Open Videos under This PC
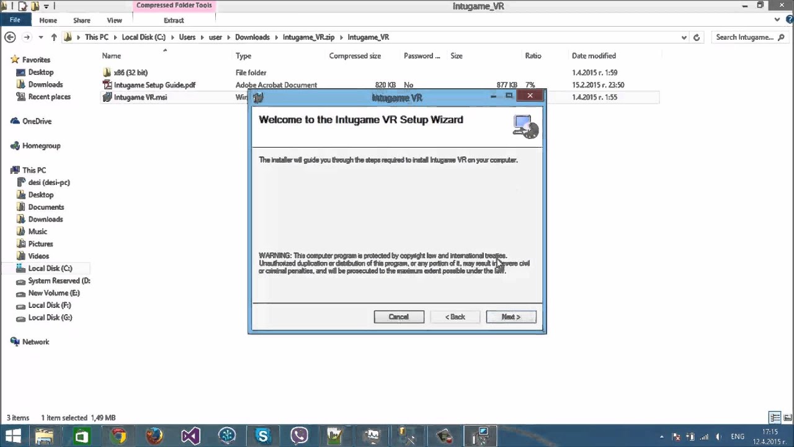The width and height of the screenshot is (794, 447). click(38, 256)
